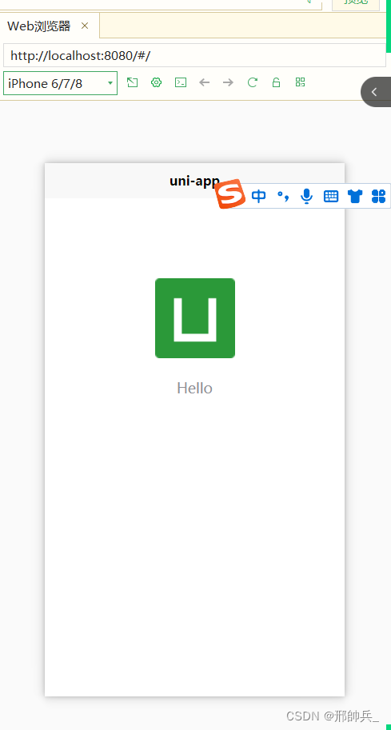Open the browser settings gear icon
The height and width of the screenshot is (730, 391).
pos(157,83)
